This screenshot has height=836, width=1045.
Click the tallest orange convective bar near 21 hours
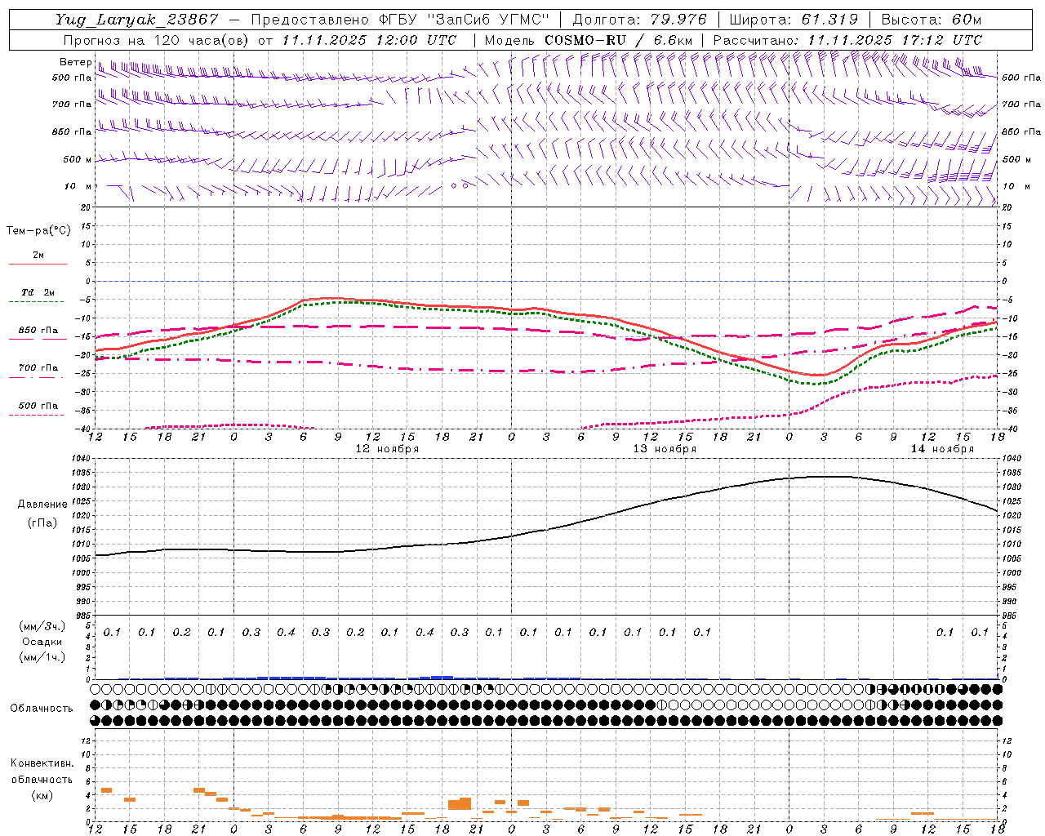point(465,803)
